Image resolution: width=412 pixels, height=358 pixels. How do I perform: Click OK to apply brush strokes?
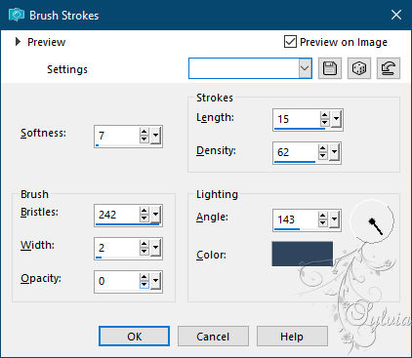[134, 337]
